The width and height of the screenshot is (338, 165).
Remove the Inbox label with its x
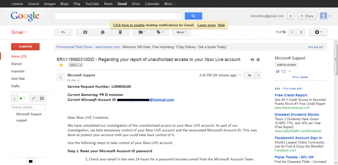(x=81, y=65)
